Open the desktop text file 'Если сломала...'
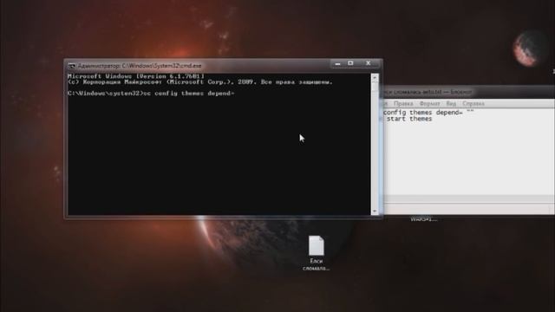Screen dimensions: 555x312 pyautogui.click(x=316, y=253)
